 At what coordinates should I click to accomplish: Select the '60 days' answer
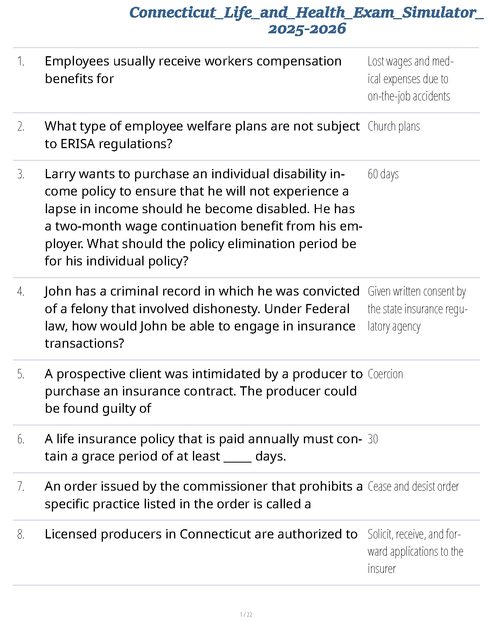click(x=383, y=174)
